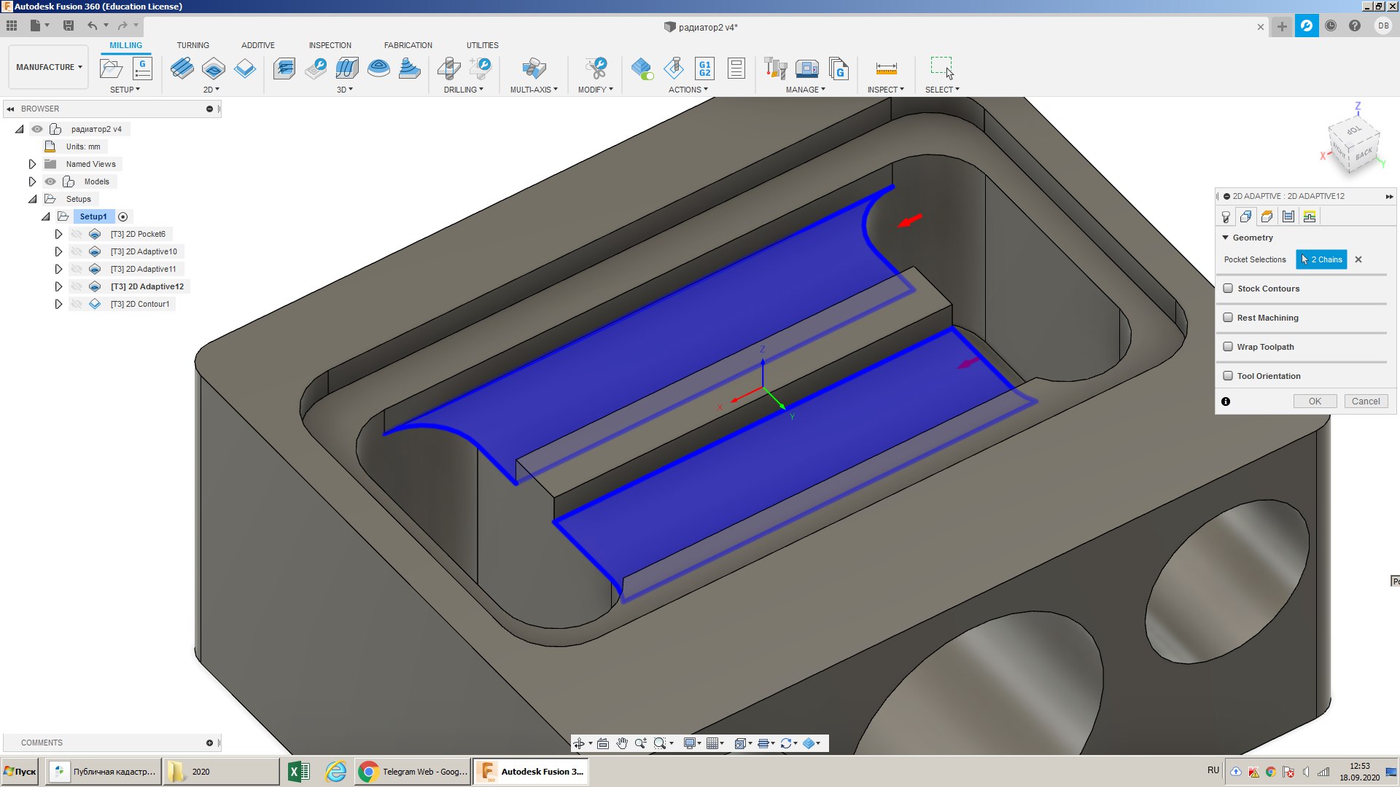
Task: Select the 3D Adaptive Clearing tool
Action: 284,68
